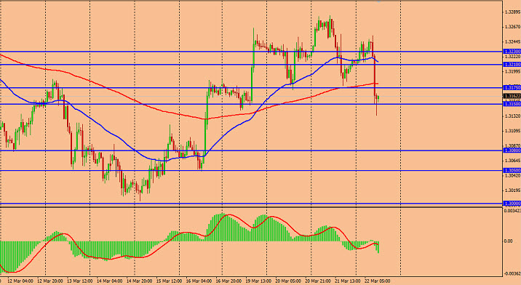This screenshot has height=285, width=521.
Task: Click the 1.32895 price scale value
Action: [512, 12]
